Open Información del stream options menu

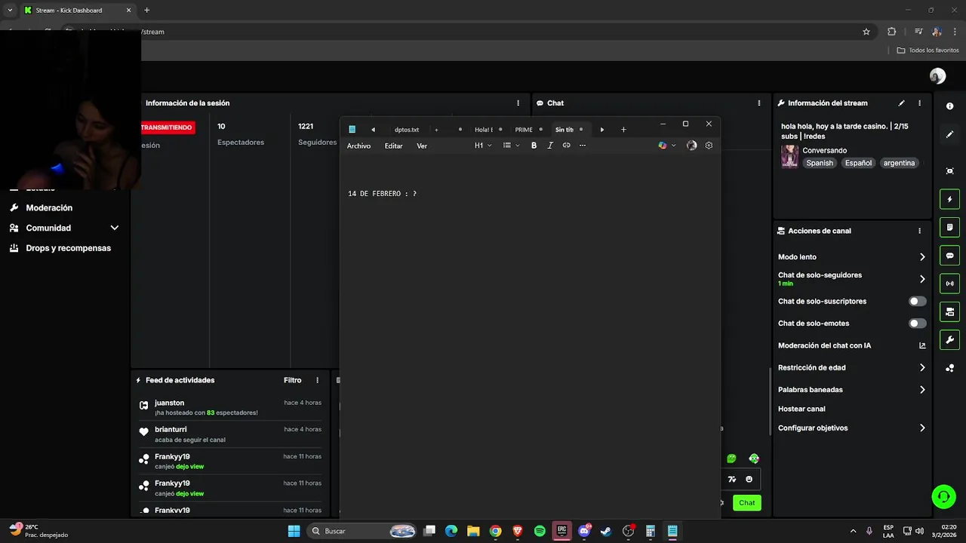(x=919, y=103)
